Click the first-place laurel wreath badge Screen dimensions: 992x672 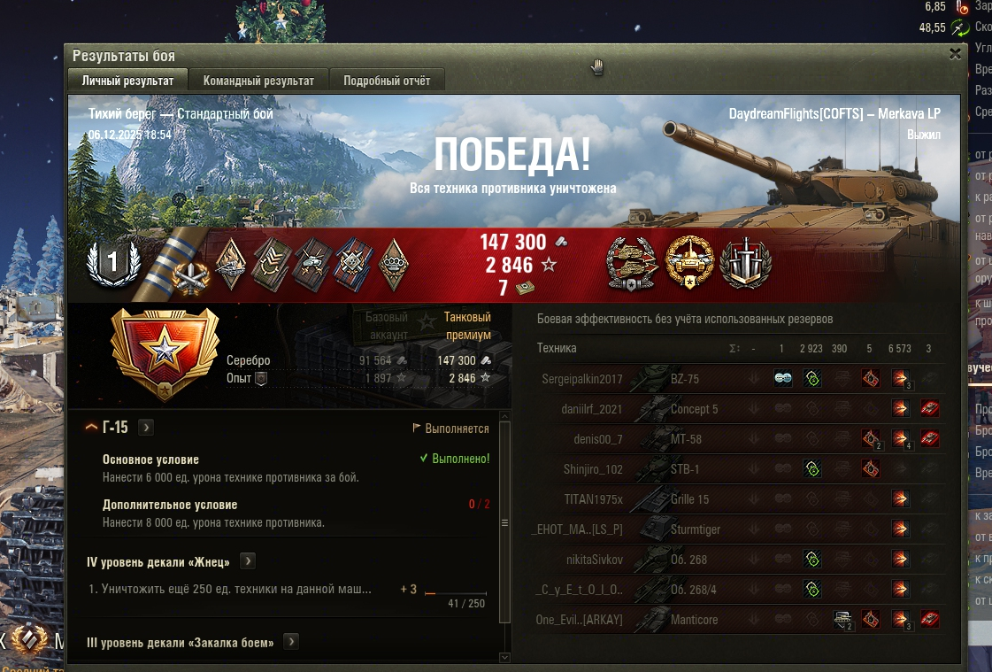click(x=113, y=263)
